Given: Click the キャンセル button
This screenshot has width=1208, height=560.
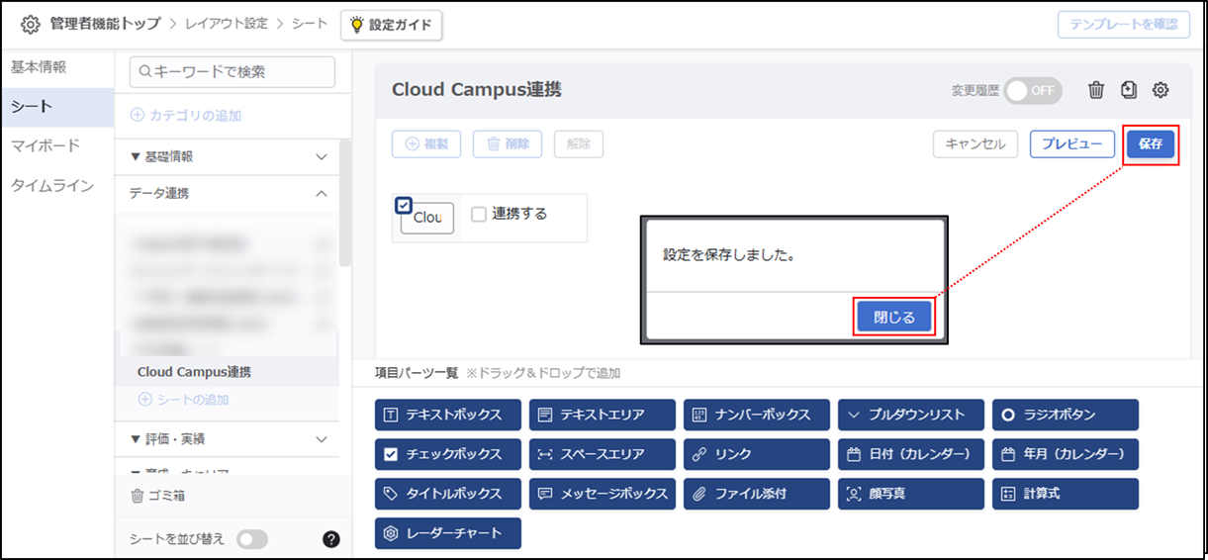Looking at the screenshot, I should point(976,143).
